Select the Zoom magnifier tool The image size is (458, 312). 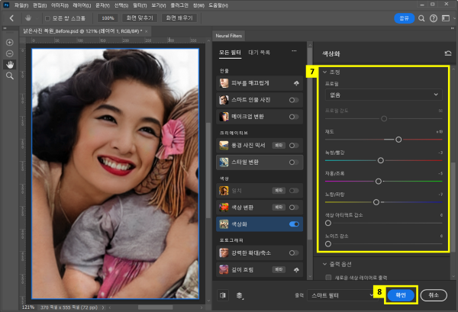point(10,76)
